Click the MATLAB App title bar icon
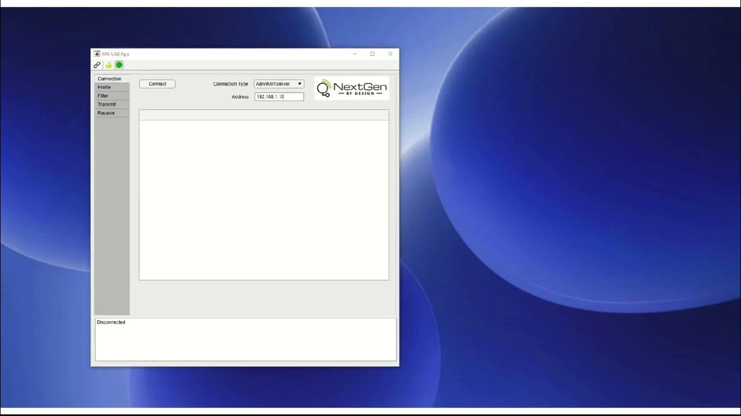Image resolution: width=741 pixels, height=416 pixels. (97, 54)
